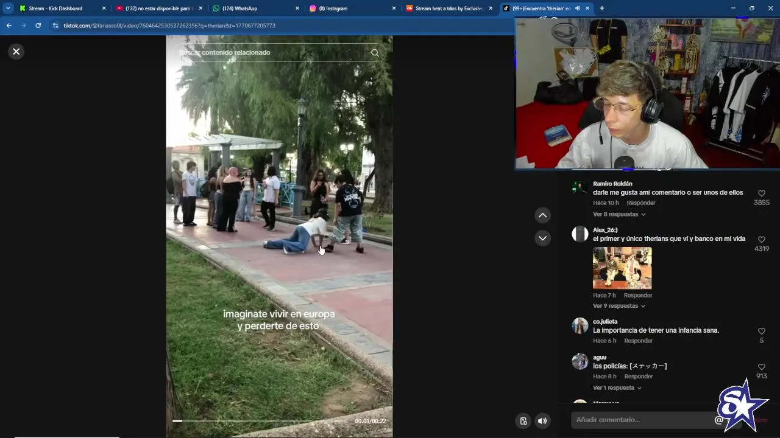Open aguu's profile avatar
This screenshot has width=780, height=438.
(580, 362)
